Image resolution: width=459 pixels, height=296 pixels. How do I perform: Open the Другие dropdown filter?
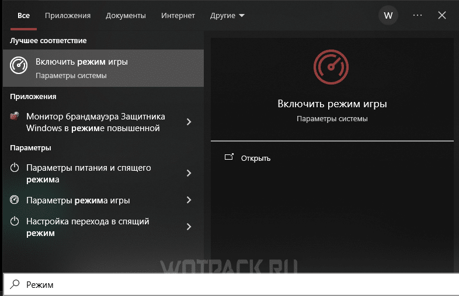tap(227, 16)
